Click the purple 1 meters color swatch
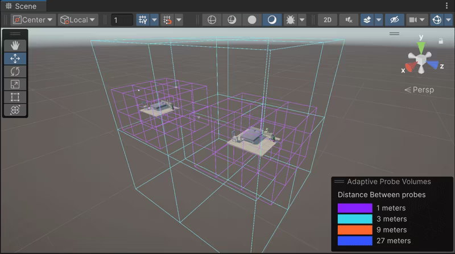455x254 pixels. (x=354, y=208)
